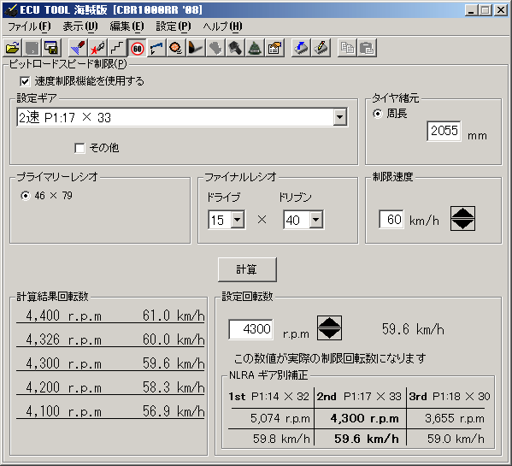Click the 5,074 r.p.m cell
Image resolution: width=512 pixels, height=466 pixels.
(280, 418)
